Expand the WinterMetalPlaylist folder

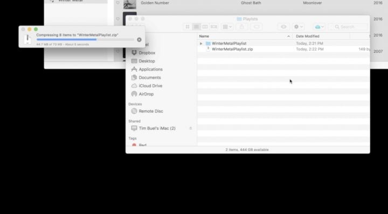(201, 44)
